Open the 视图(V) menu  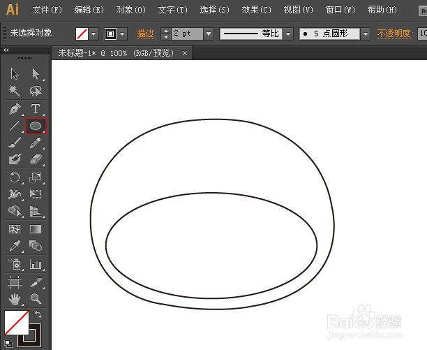coord(298,10)
